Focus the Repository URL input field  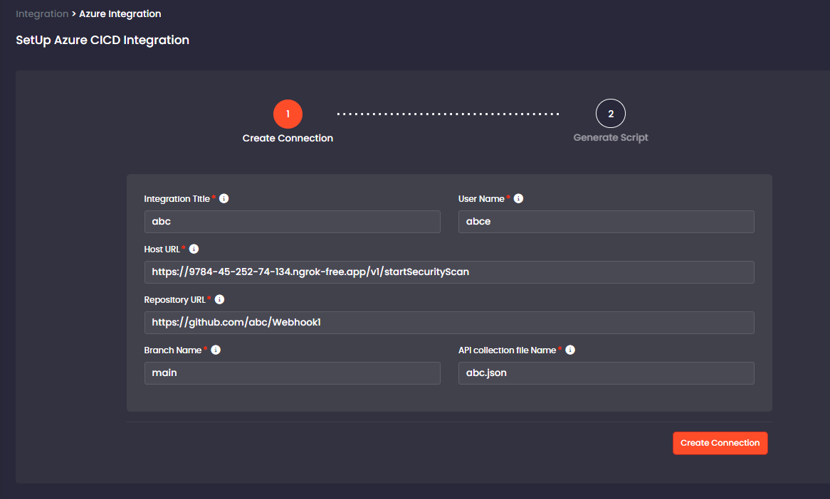[x=449, y=323]
